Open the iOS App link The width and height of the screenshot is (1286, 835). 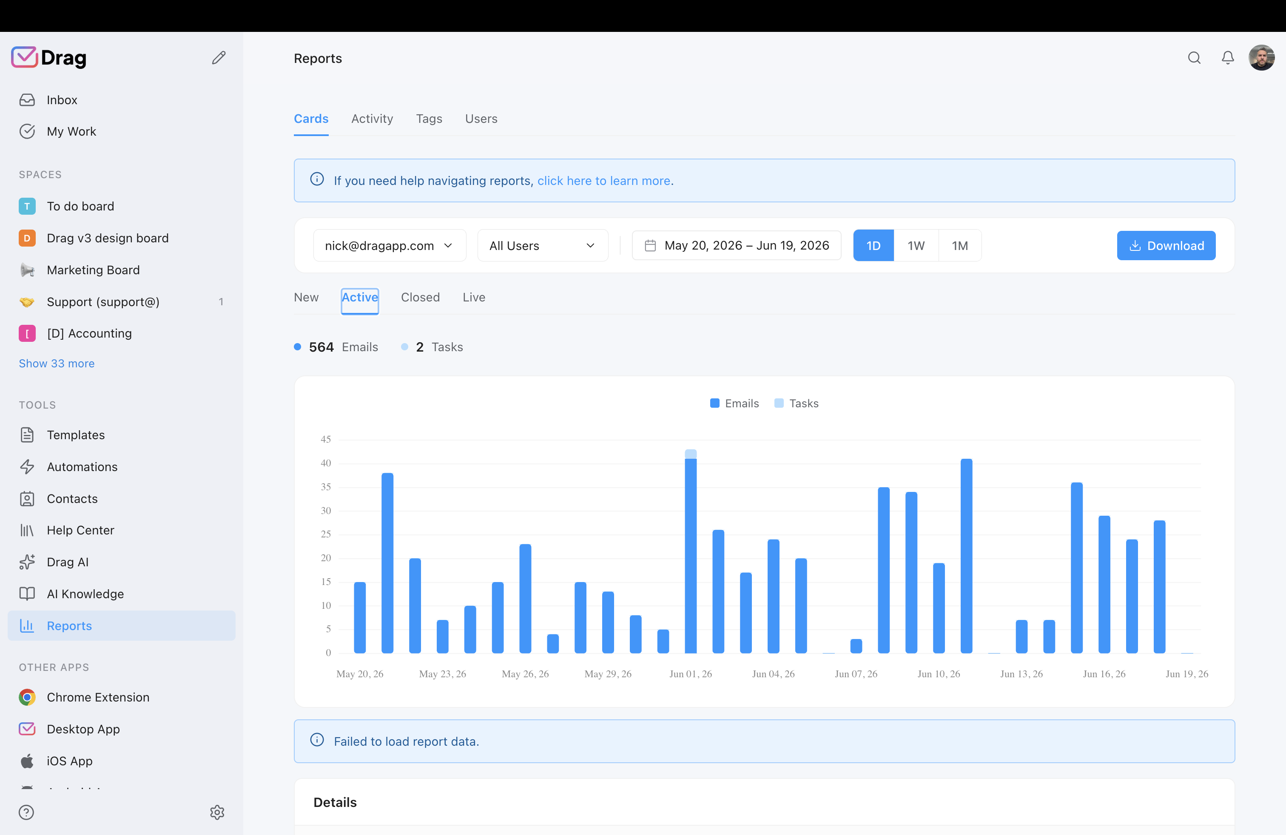click(x=122, y=761)
